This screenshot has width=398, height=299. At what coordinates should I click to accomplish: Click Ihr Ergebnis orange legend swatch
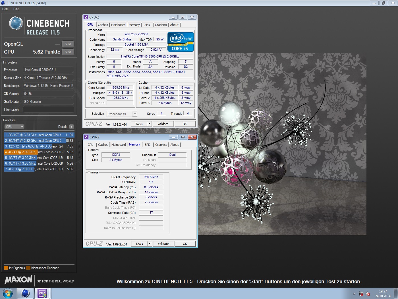click(6, 268)
